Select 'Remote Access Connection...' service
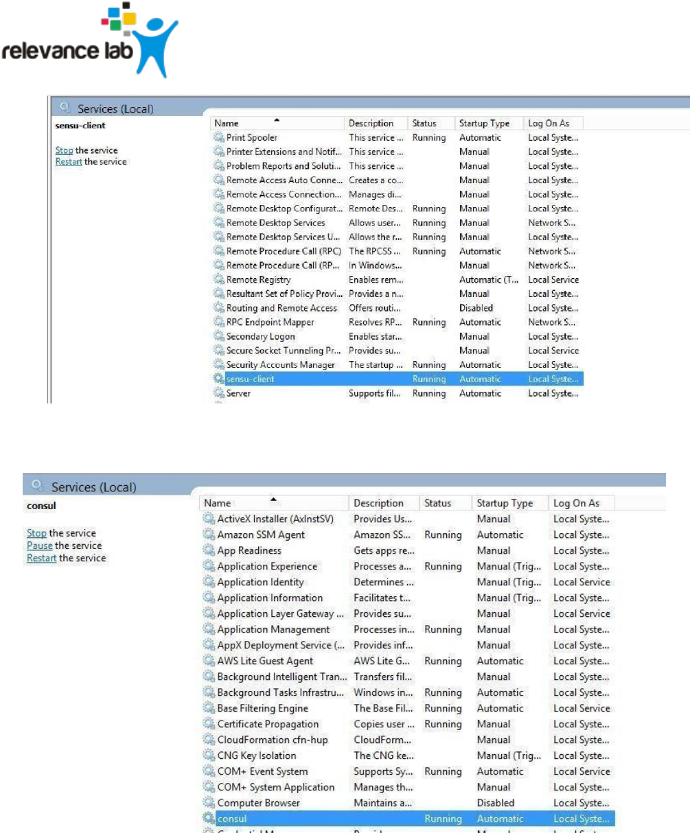 coord(284,194)
